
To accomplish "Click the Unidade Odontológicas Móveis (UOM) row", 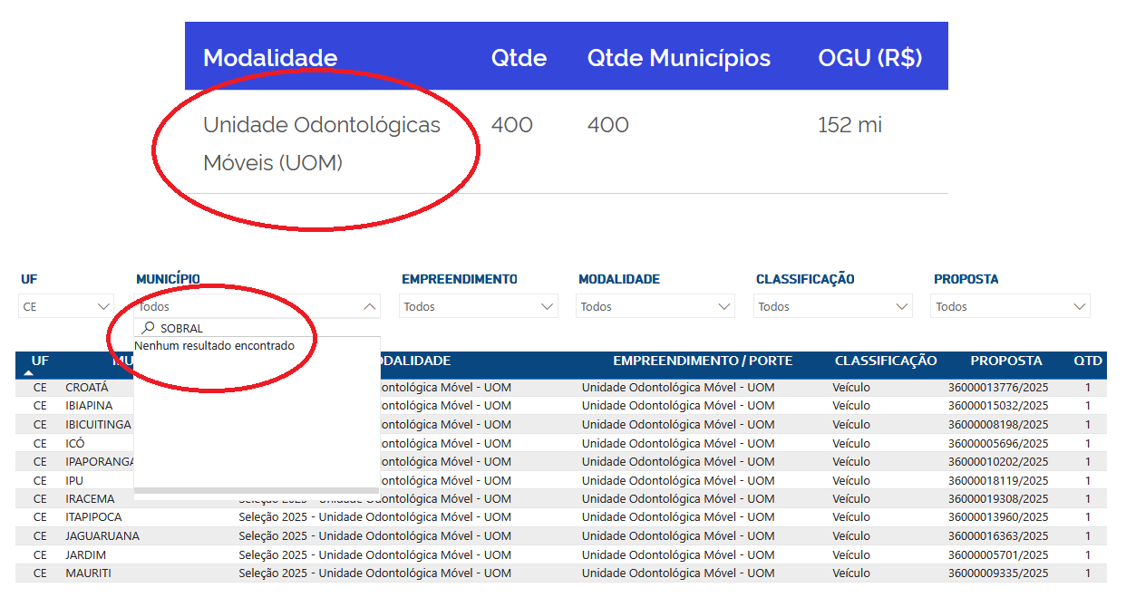I will click(x=322, y=143).
